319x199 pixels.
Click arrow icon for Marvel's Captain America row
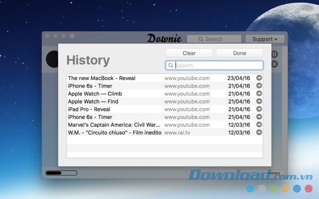click(259, 125)
